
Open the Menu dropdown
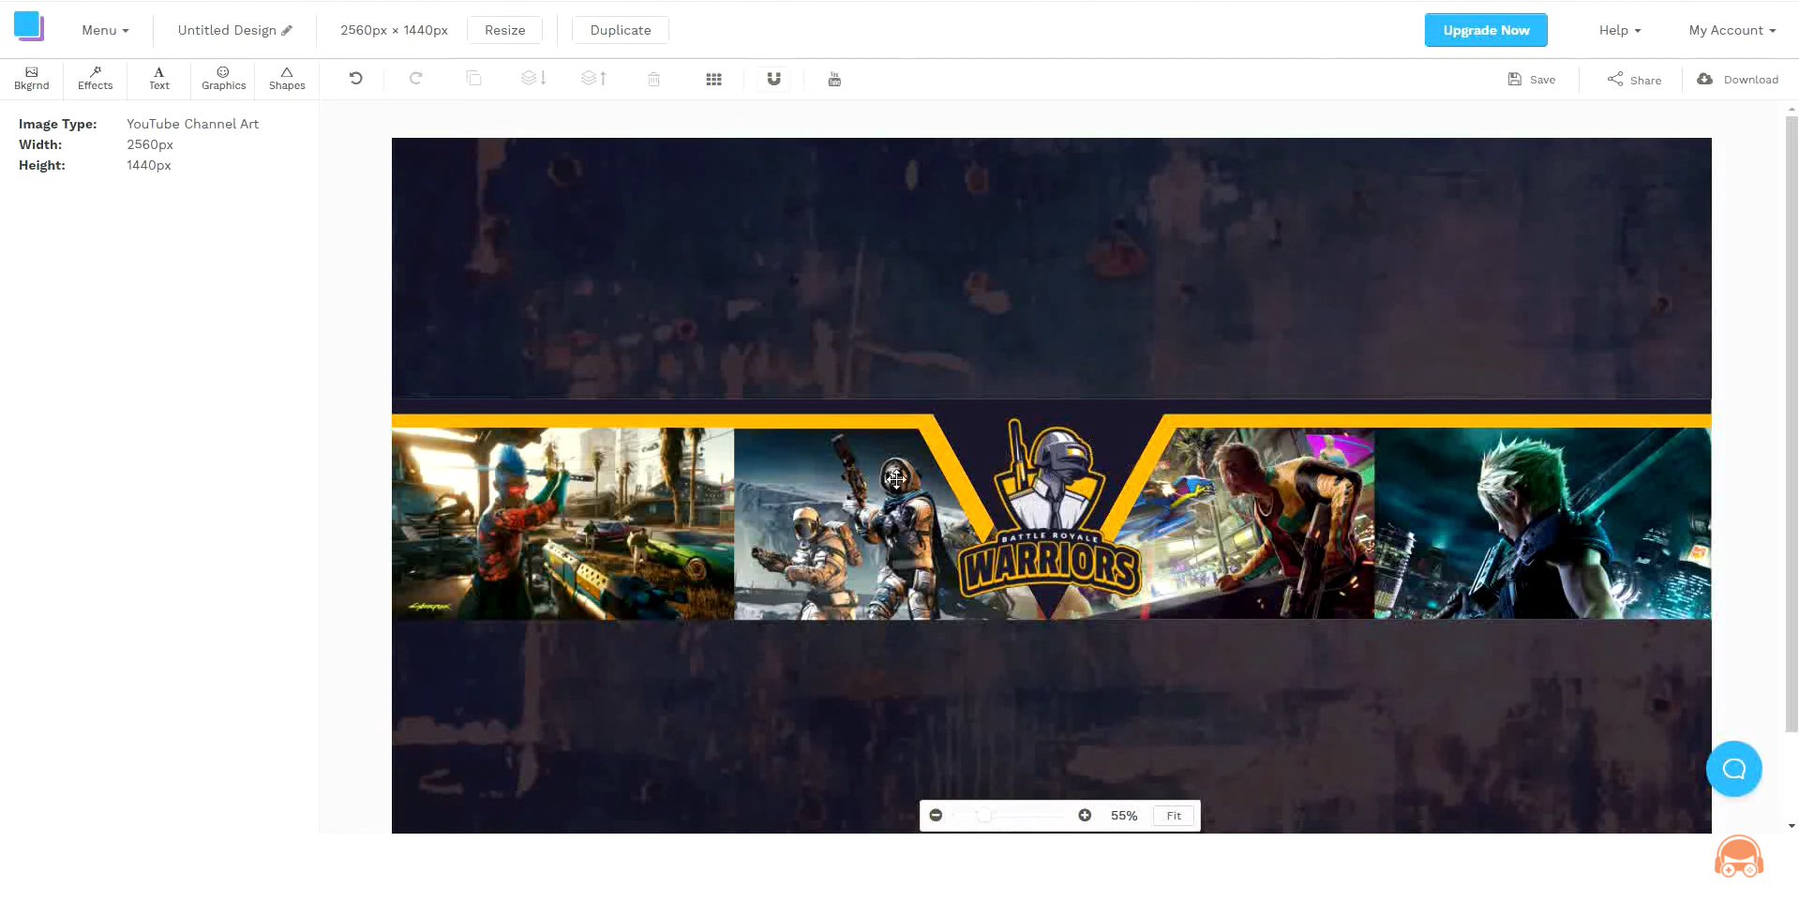[104, 29]
